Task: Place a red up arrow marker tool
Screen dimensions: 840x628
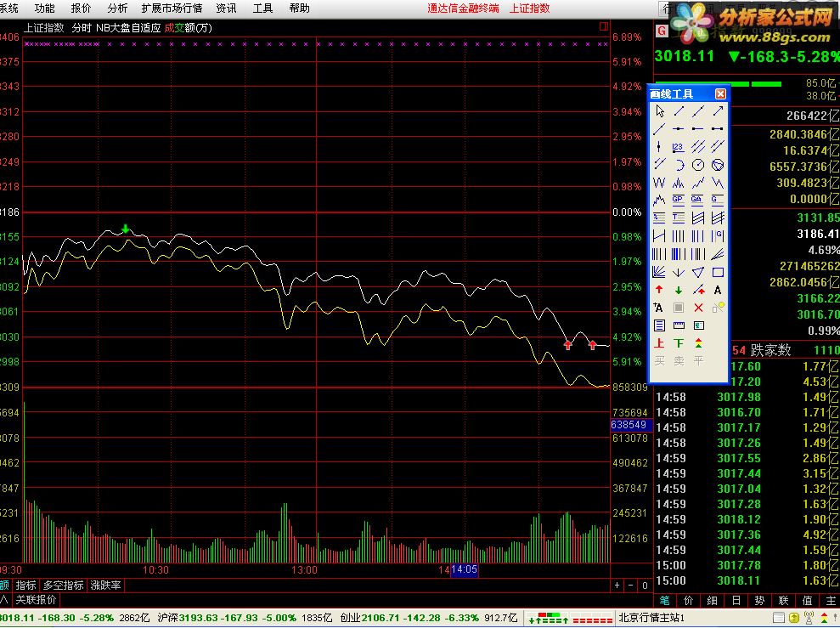Action: click(x=659, y=290)
